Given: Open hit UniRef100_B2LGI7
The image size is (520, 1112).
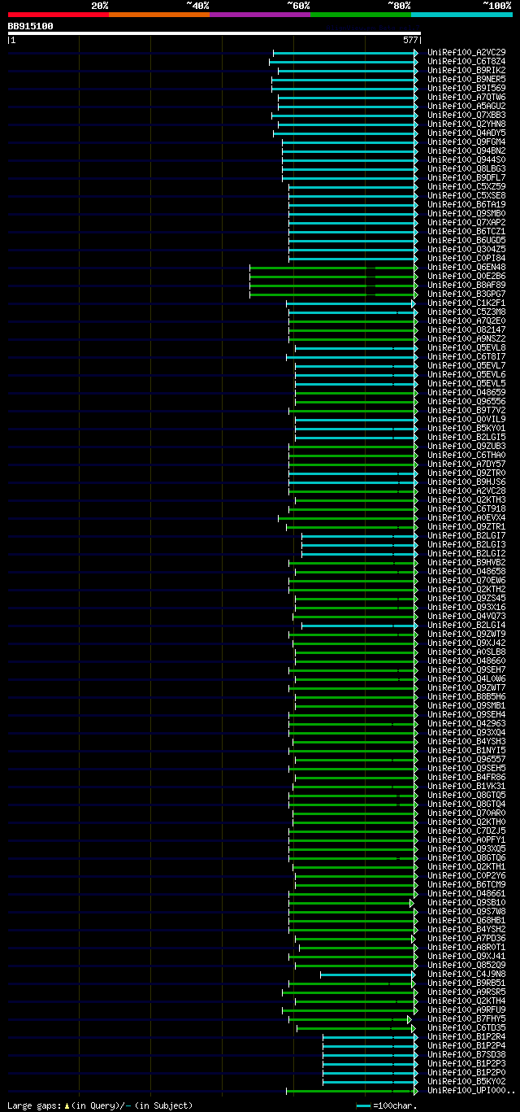Looking at the screenshot, I should (x=466, y=535).
